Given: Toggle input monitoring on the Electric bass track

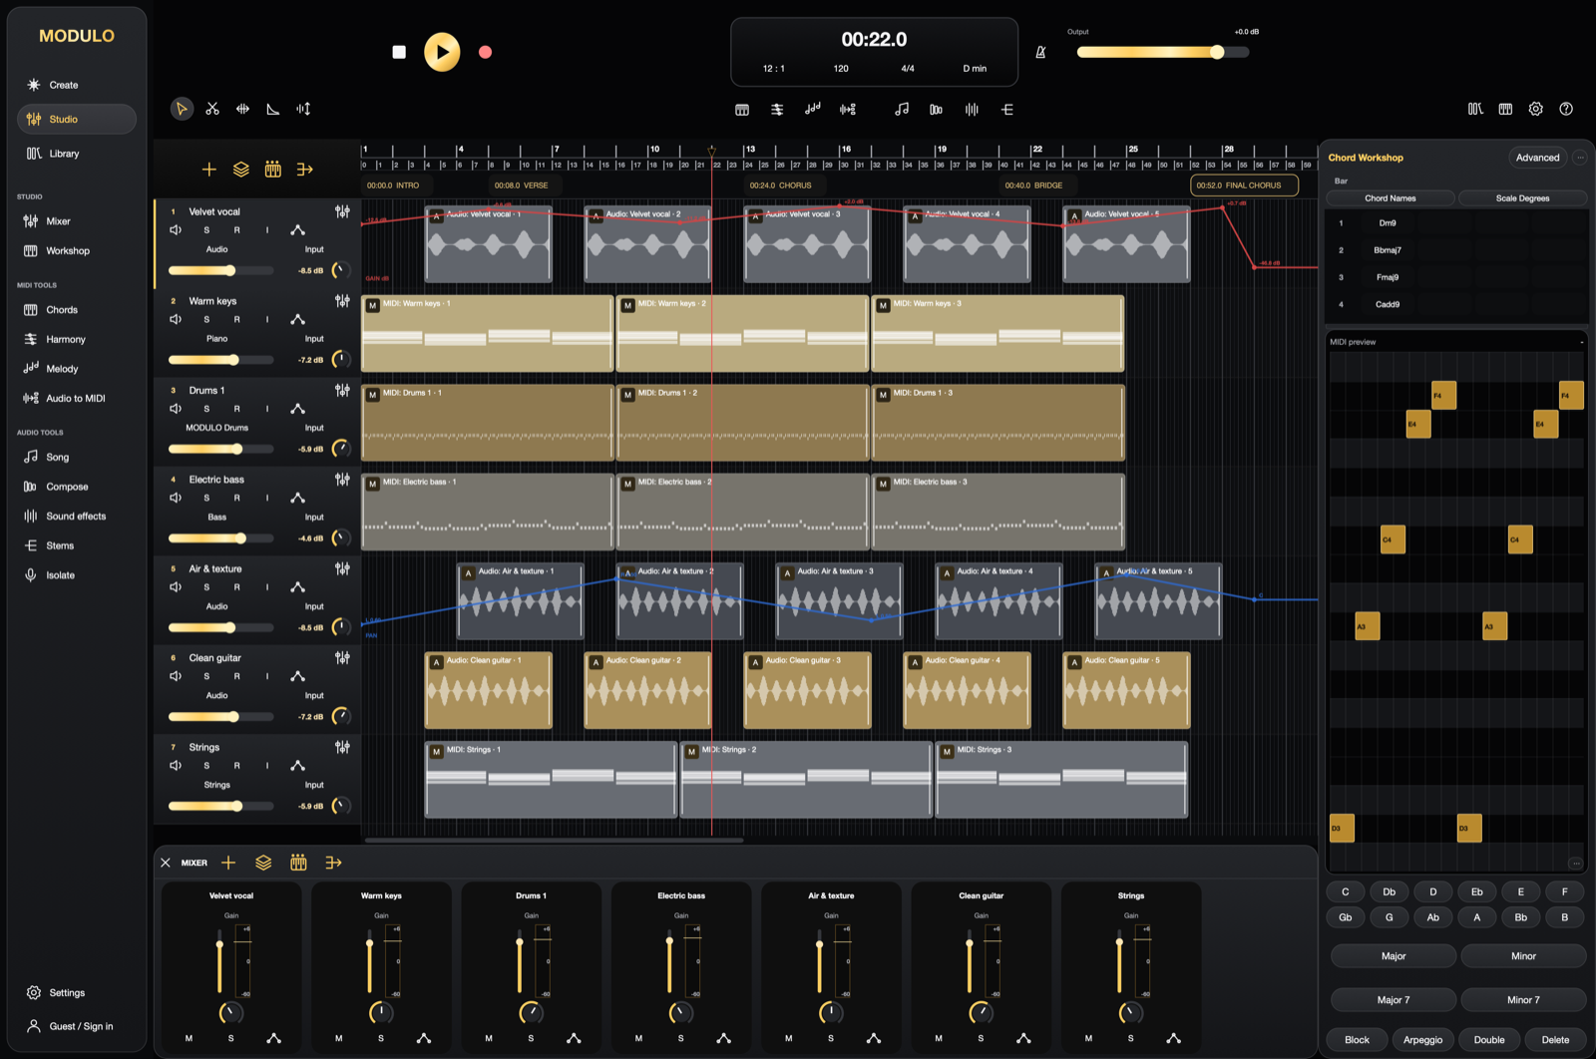Looking at the screenshot, I should tap(266, 498).
